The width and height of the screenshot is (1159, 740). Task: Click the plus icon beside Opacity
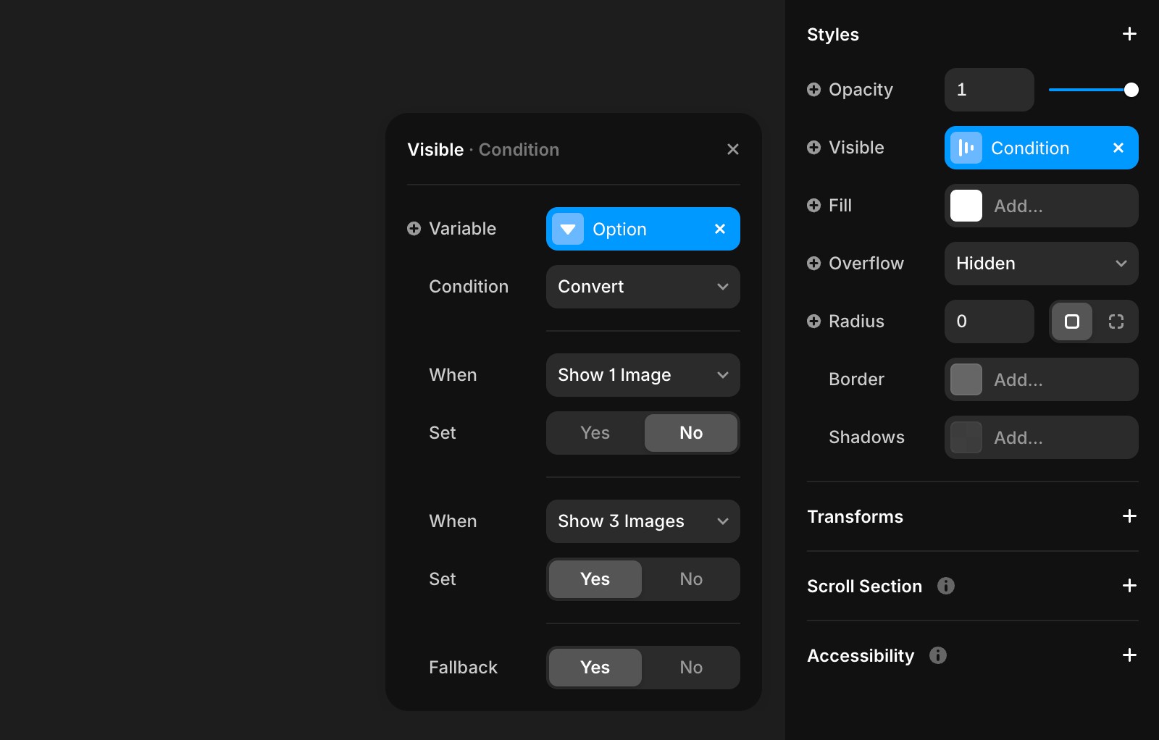pyautogui.click(x=813, y=89)
